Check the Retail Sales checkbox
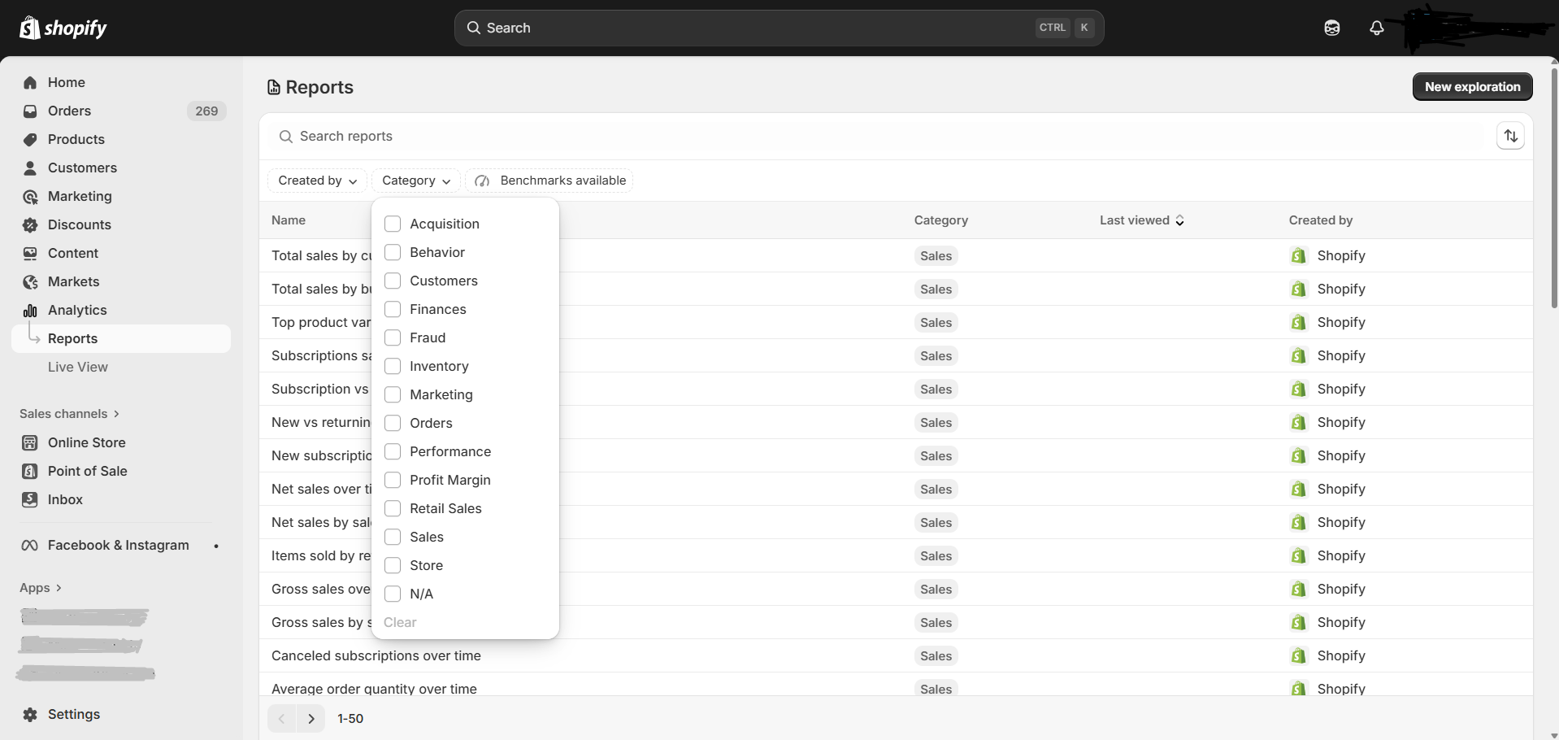1559x740 pixels. coord(393,508)
